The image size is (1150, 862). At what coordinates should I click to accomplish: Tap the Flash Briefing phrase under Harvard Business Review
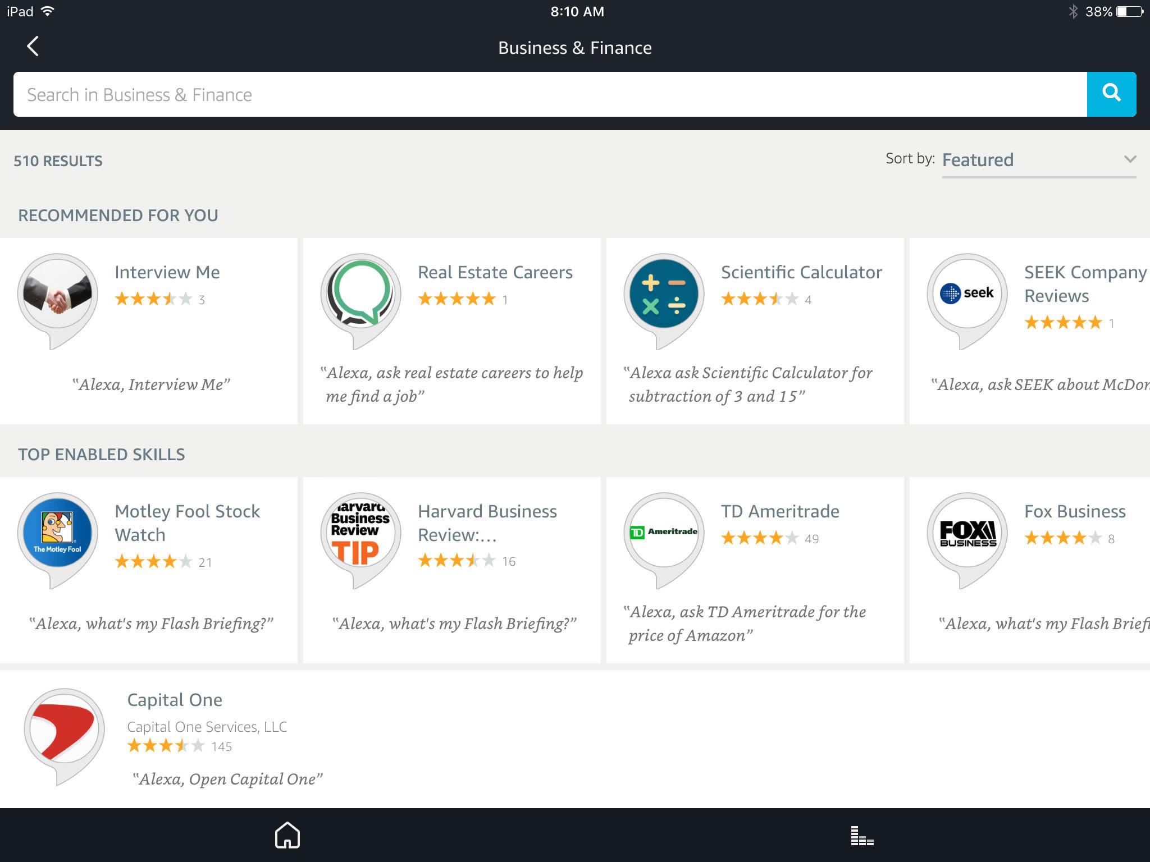[x=454, y=623]
